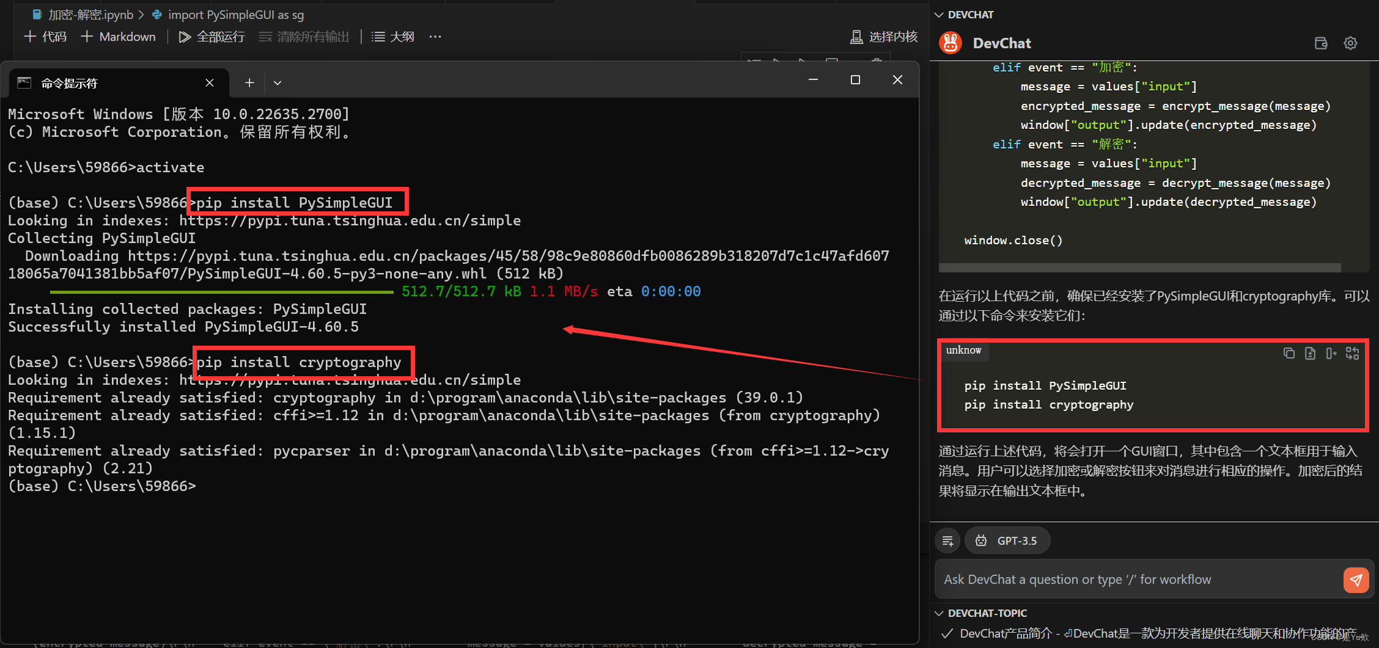Image resolution: width=1379 pixels, height=648 pixels.
Task: Select kernel via 选择内核
Action: tap(884, 37)
